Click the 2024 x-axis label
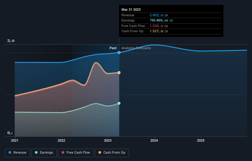This screenshot has height=161, width=252. coord(154,141)
